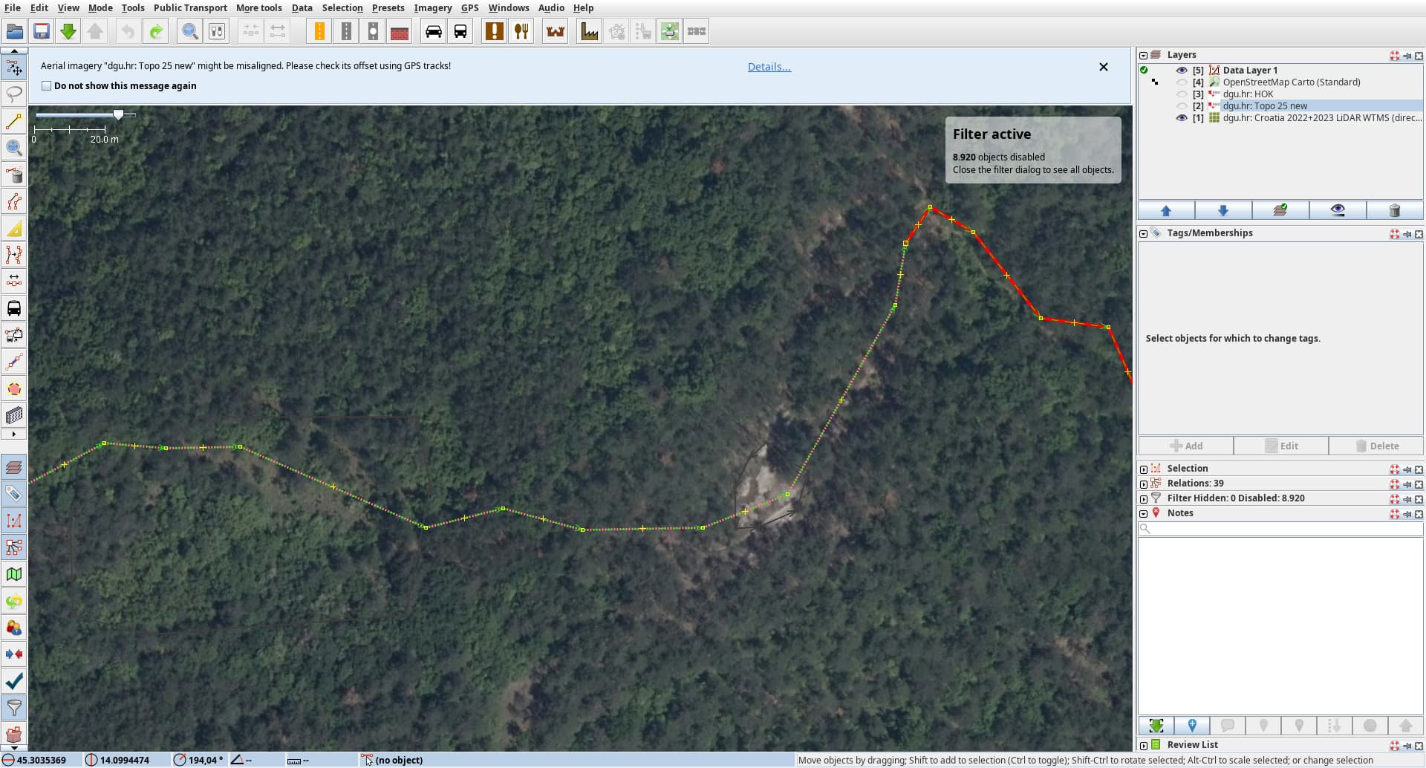Toggle the Tags/Memberships panel sidebar button
Screen dimensions: 1426x768
(13, 494)
